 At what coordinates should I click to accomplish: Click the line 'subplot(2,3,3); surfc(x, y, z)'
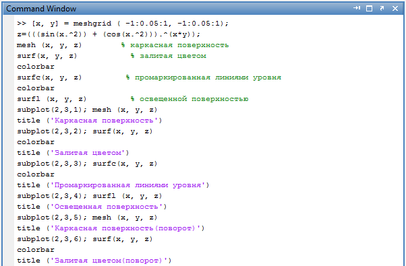click(87, 164)
